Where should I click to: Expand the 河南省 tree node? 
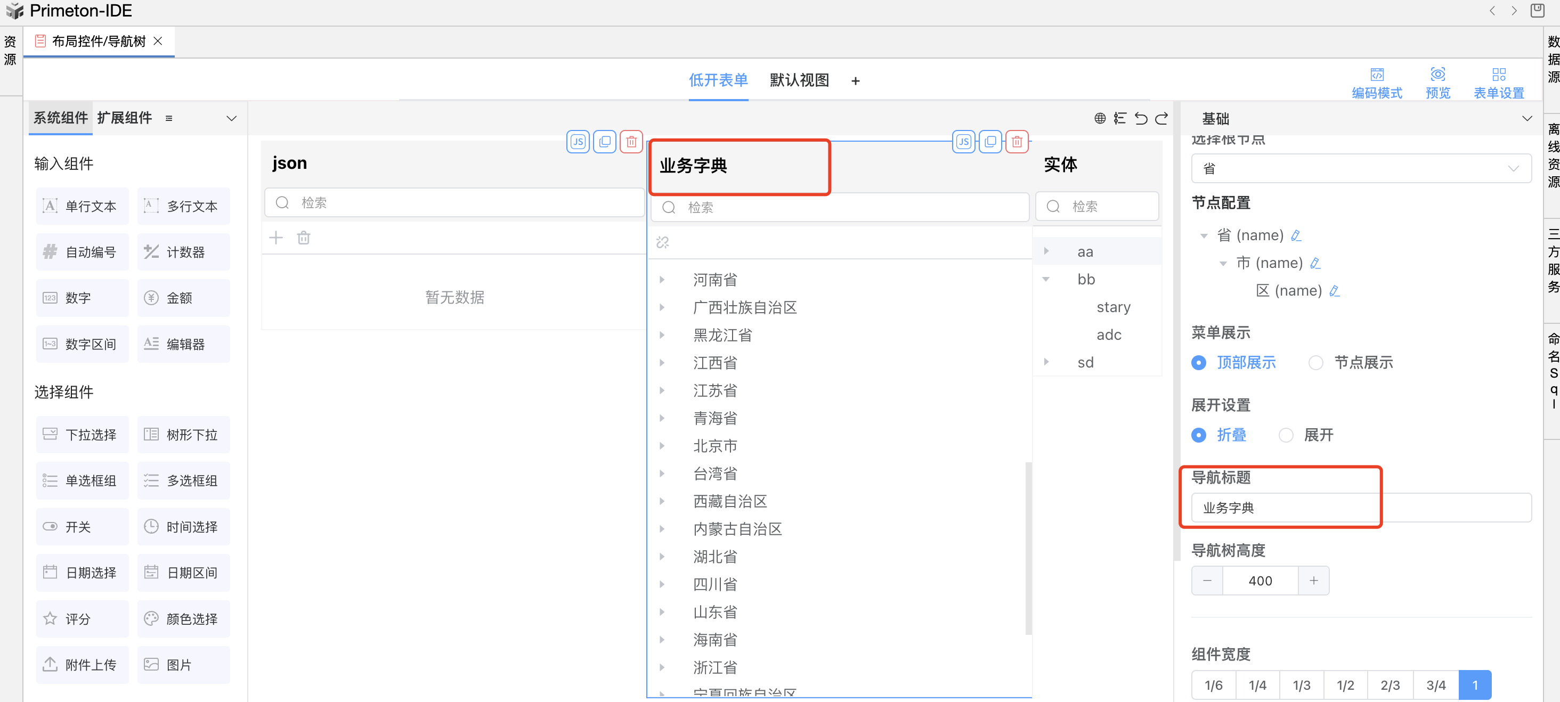click(662, 280)
